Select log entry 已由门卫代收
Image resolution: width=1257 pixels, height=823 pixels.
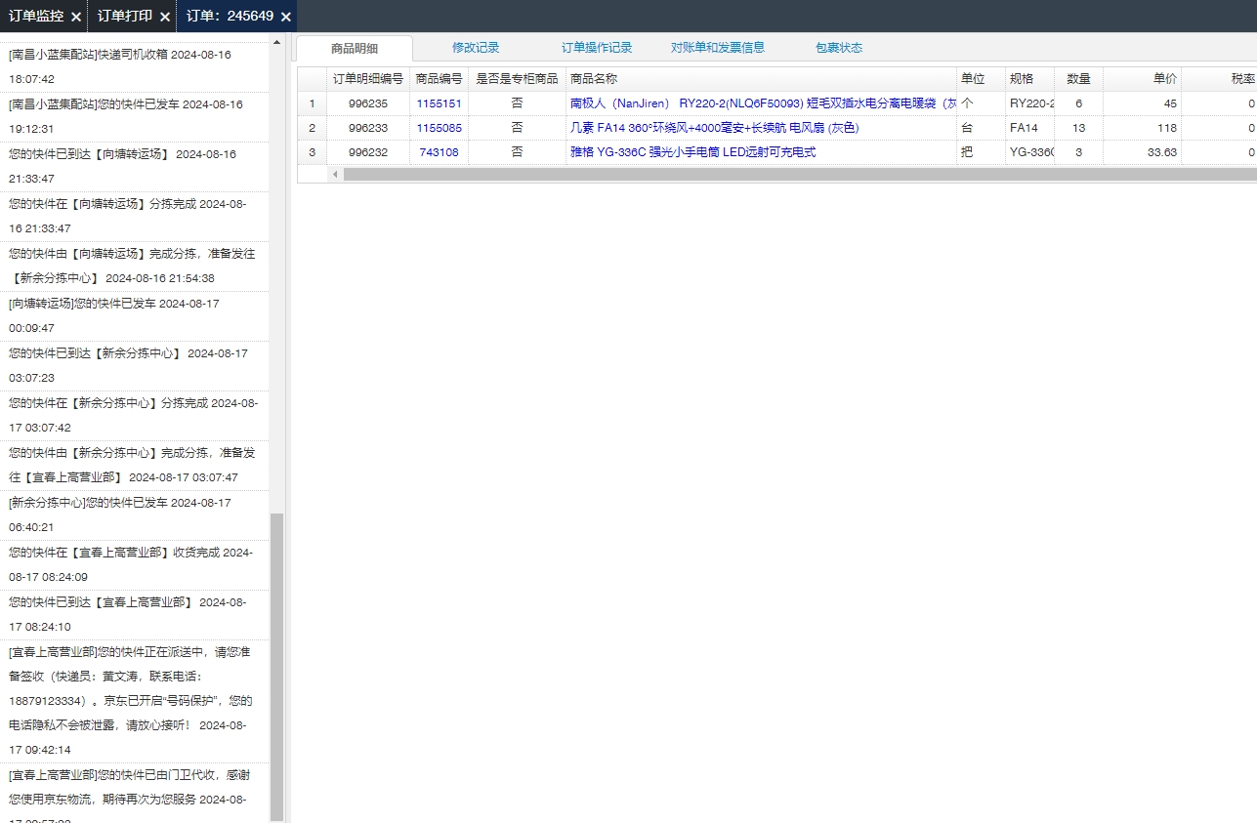tap(133, 793)
